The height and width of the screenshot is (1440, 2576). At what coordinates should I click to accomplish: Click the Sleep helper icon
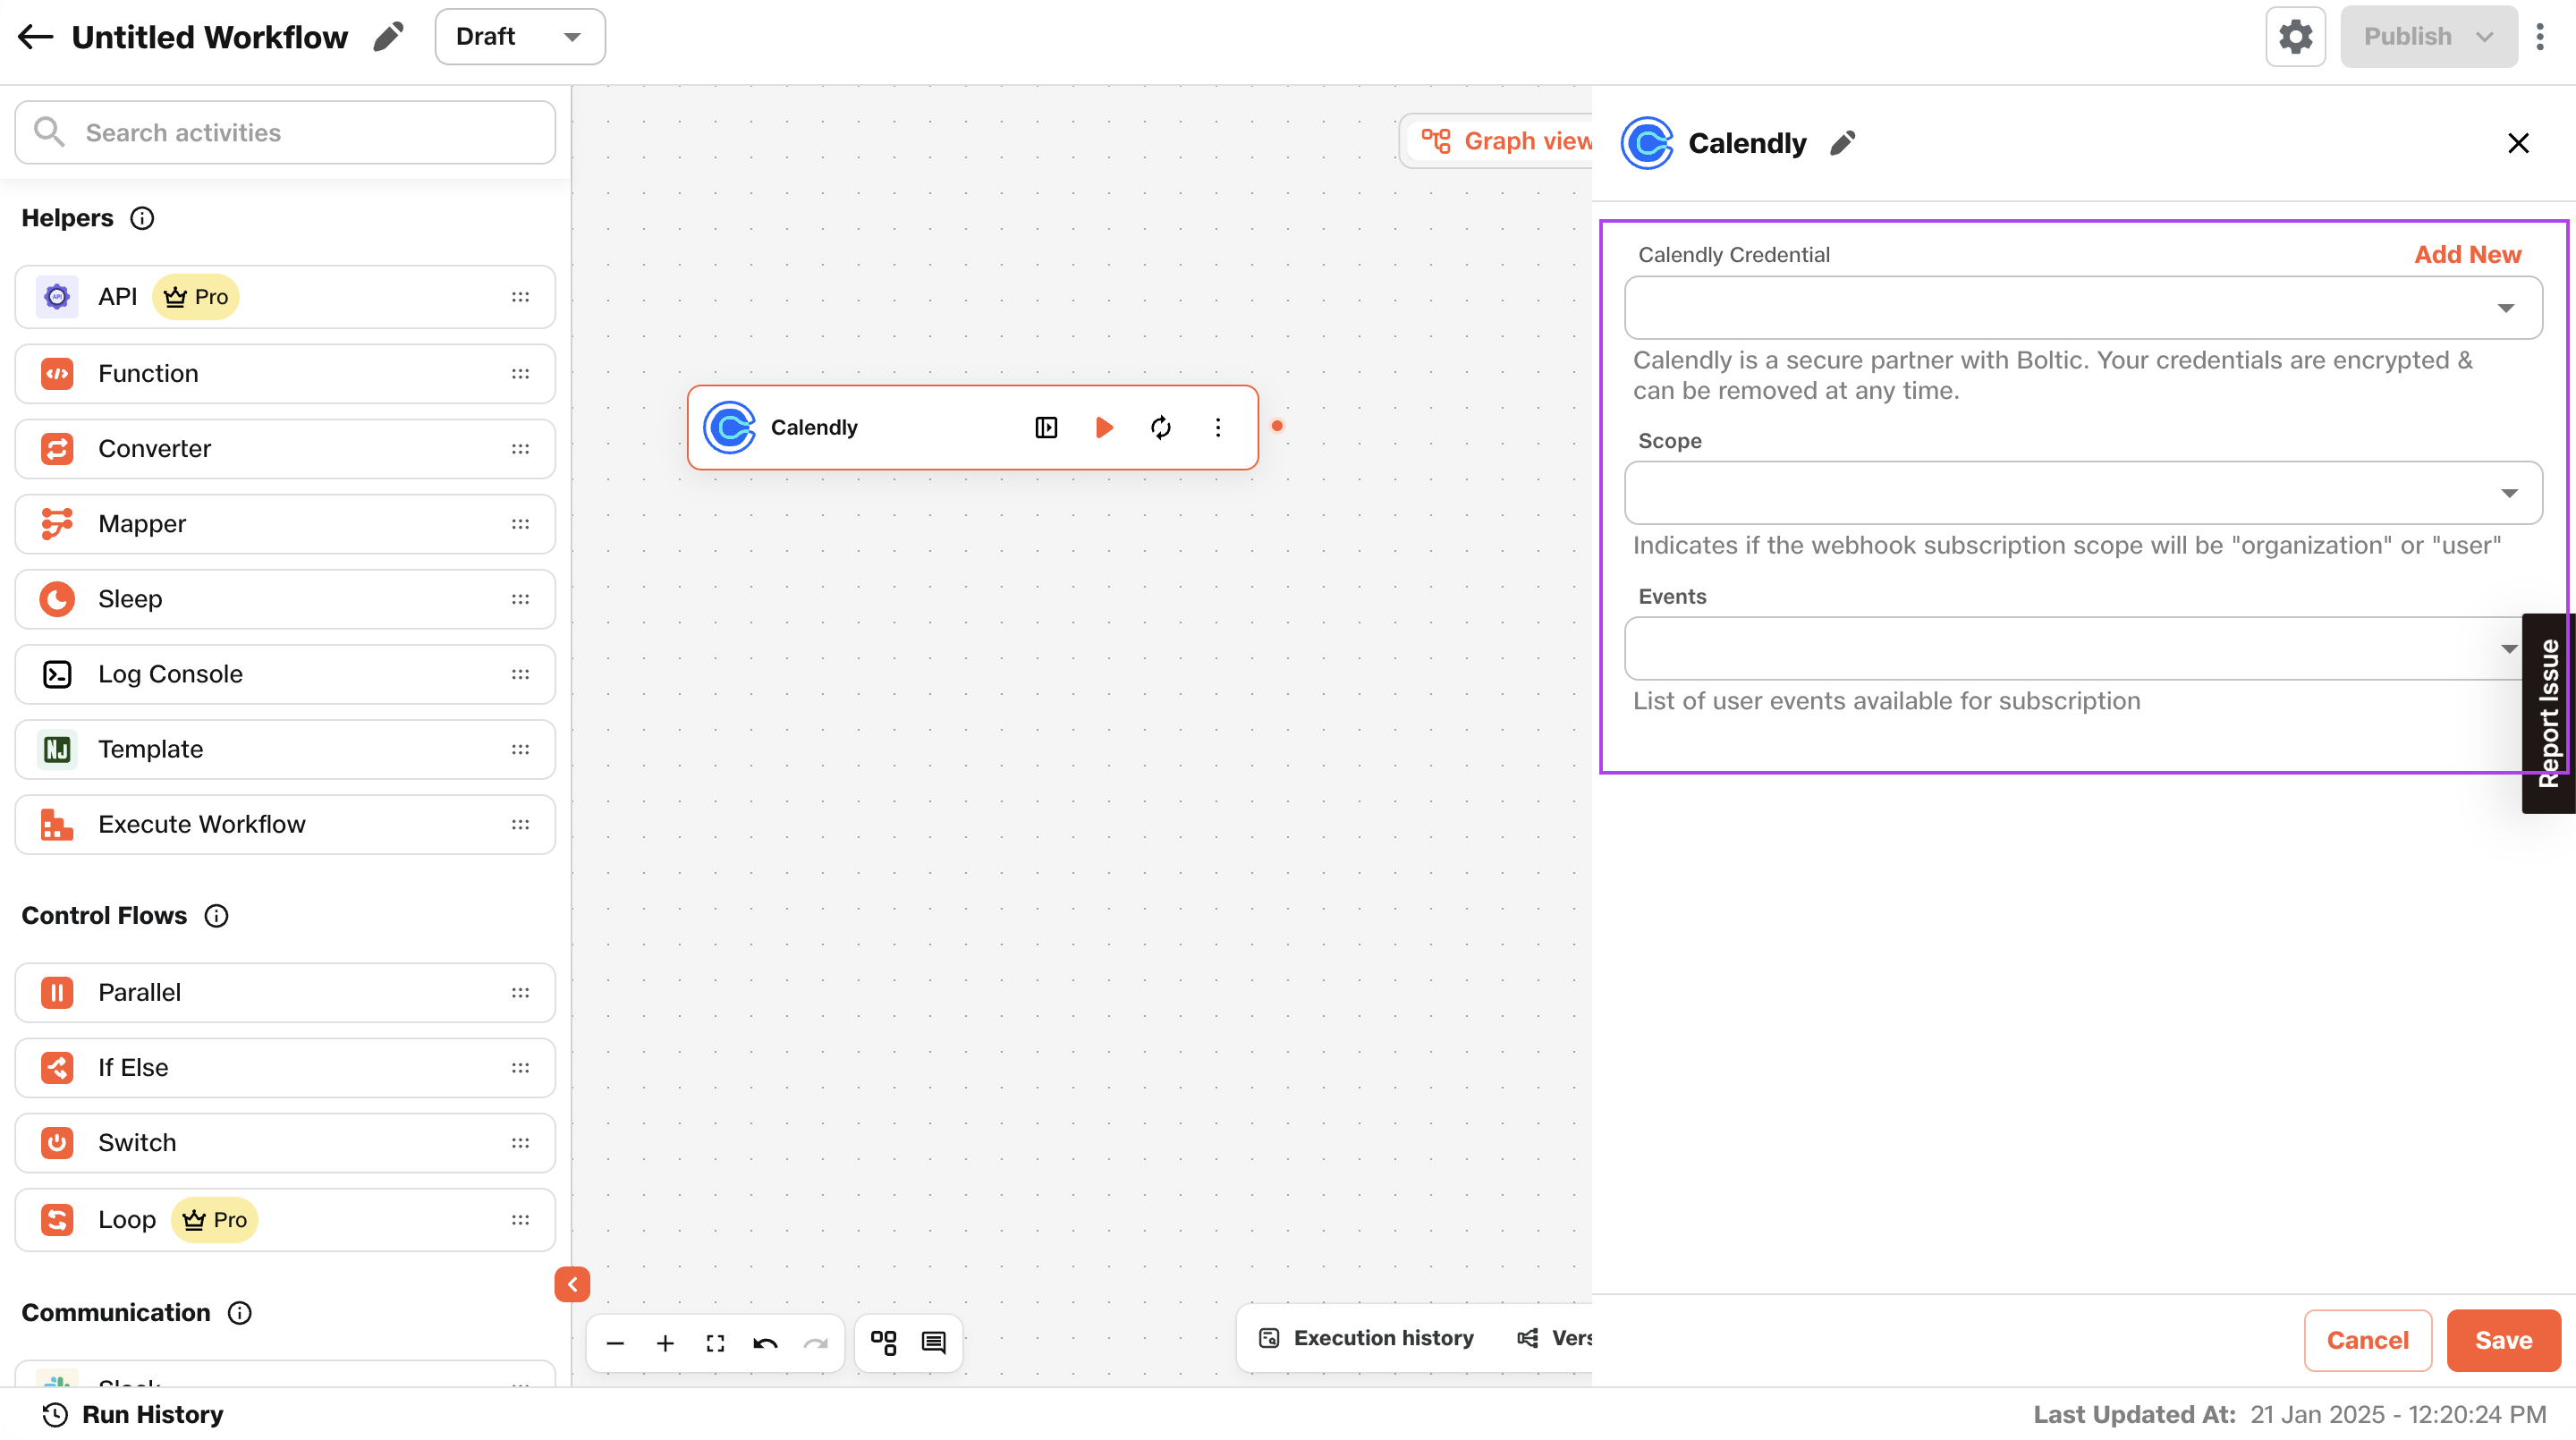(x=58, y=598)
